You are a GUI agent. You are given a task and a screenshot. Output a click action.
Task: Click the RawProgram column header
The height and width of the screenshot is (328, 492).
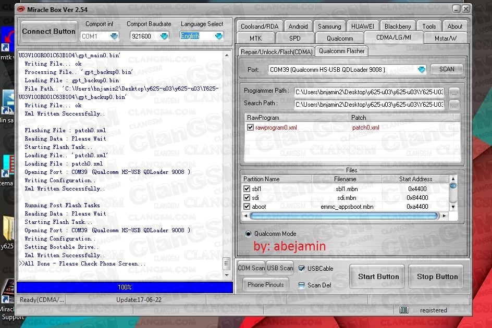click(x=297, y=118)
